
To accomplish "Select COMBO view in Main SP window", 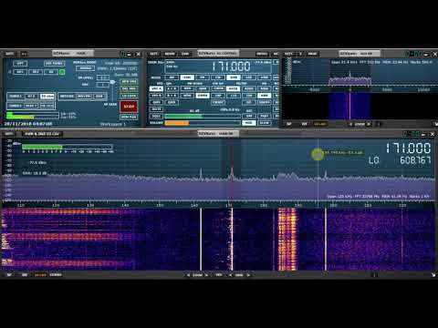I will point(56,275).
